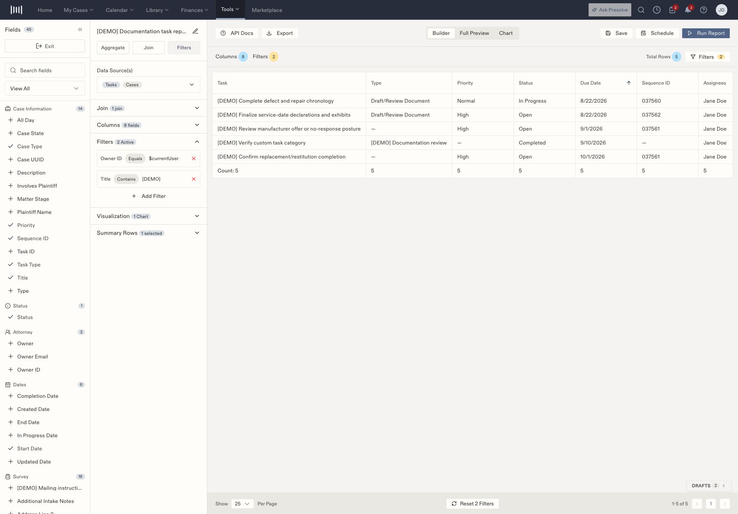Open the My Cases menu
Screen dimensions: 738x514
[x=78, y=10]
